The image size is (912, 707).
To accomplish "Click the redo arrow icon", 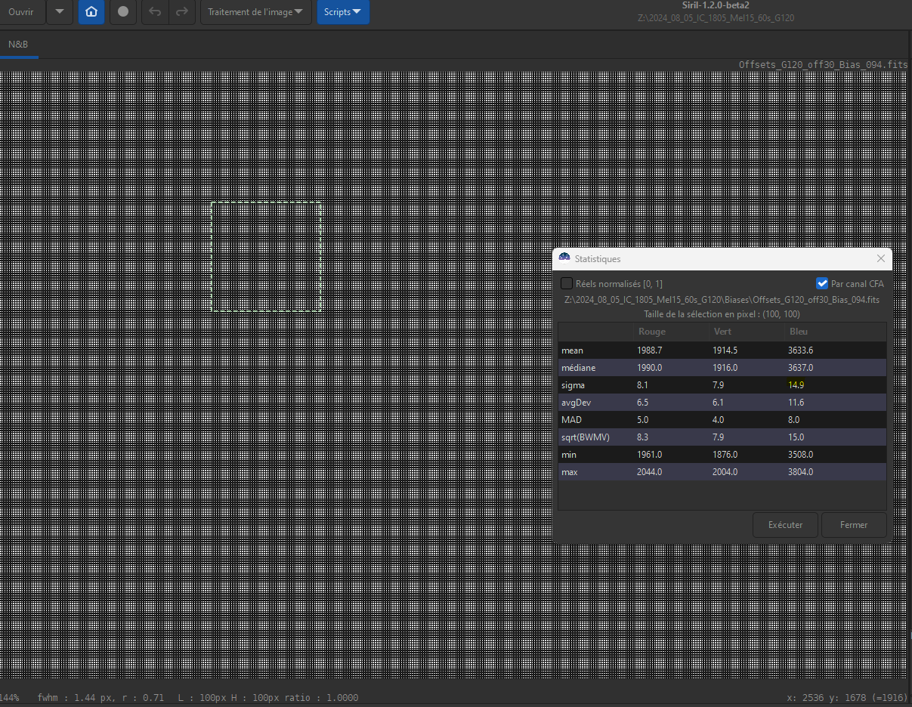I will (181, 12).
